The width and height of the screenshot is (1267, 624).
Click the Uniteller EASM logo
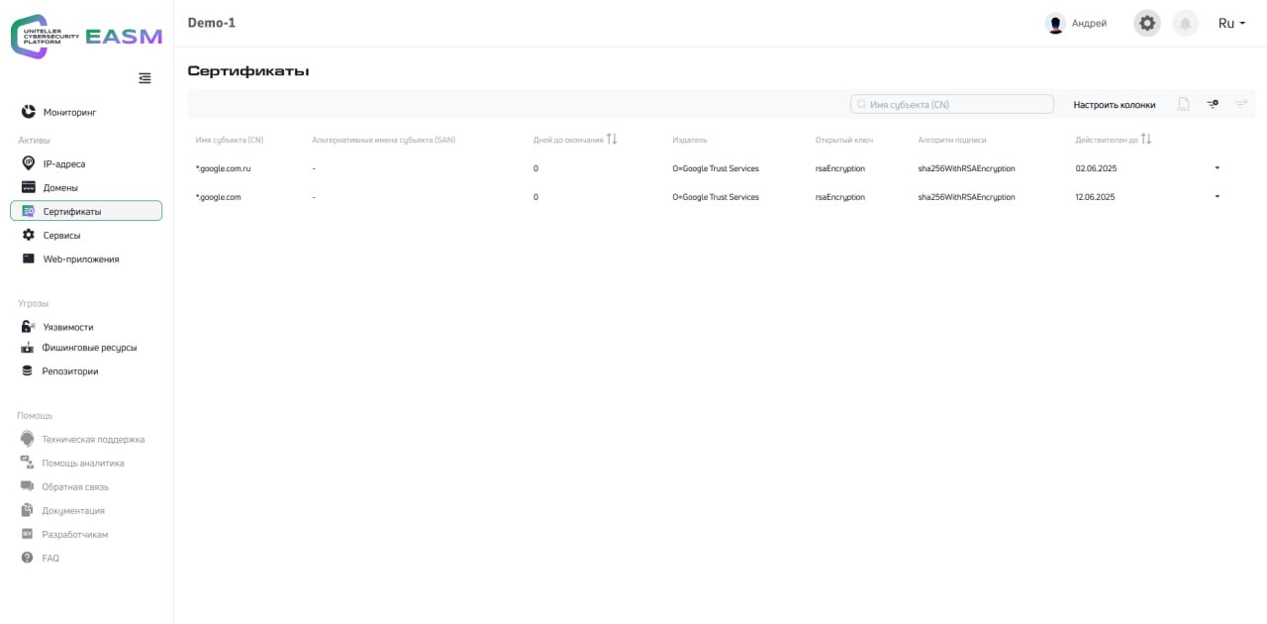coord(86,37)
